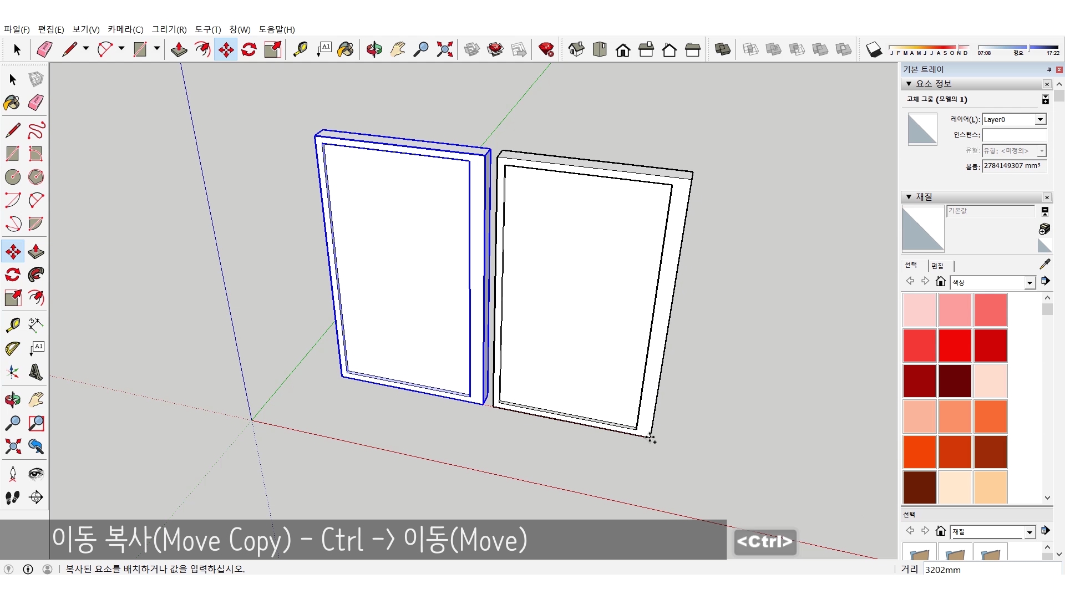Collapse the 요소 정보 panel section
Screen dimensions: 1065x599
click(x=909, y=84)
